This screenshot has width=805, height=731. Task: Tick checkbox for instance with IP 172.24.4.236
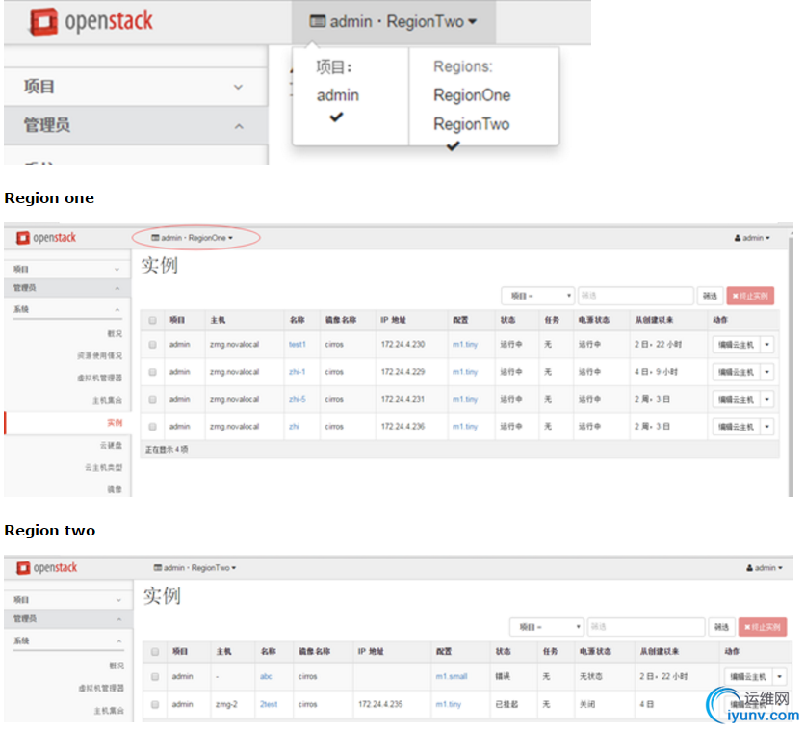point(152,427)
